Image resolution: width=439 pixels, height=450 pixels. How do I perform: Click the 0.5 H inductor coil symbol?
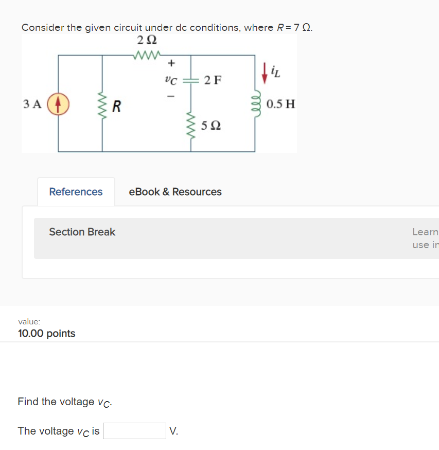pyautogui.click(x=255, y=103)
